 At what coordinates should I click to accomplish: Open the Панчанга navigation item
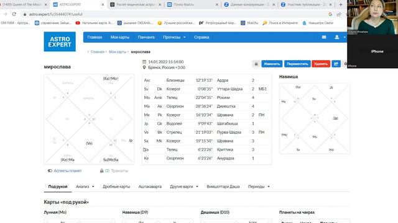click(146, 37)
